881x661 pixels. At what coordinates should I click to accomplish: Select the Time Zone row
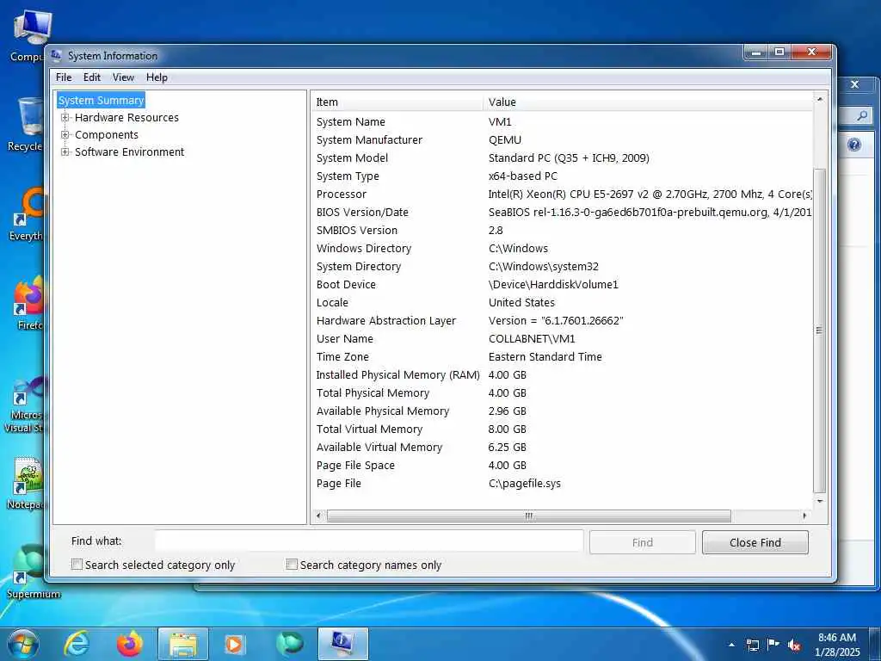[562, 356]
